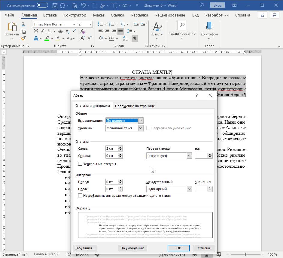Click the 'Справа' indent input field

(112, 156)
